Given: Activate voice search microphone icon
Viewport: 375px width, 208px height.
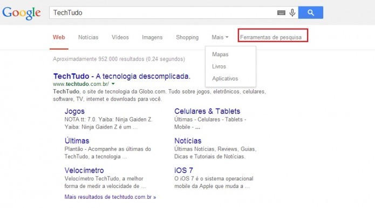Looking at the screenshot, I should (292, 12).
